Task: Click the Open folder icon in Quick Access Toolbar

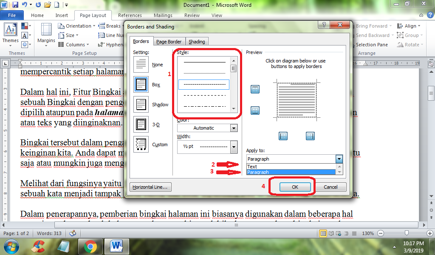Action: [48, 5]
